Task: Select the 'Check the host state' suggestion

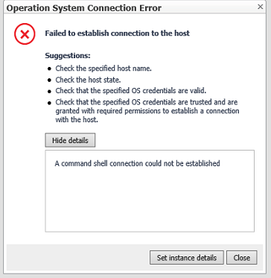Action: [88, 80]
